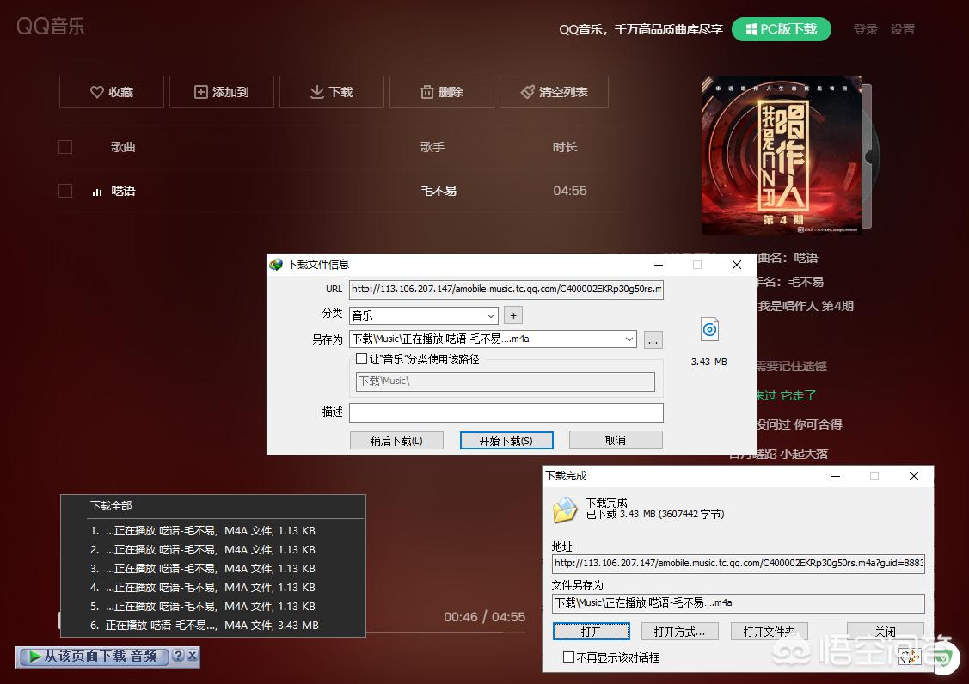Click the help question mark on download panel
This screenshot has height=684, width=969.
pos(178,656)
